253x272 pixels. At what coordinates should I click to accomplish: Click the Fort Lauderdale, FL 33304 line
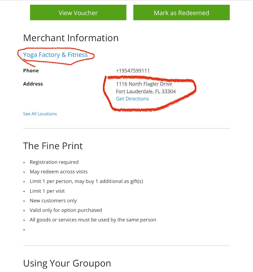pos(146,91)
